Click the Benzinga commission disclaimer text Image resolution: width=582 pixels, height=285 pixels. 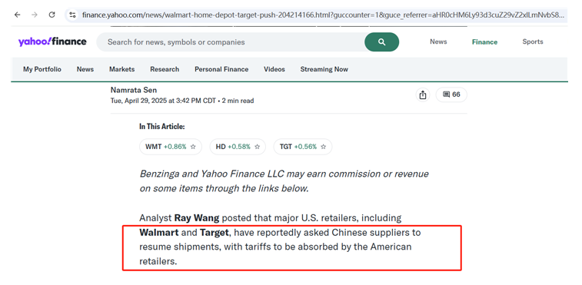coord(284,181)
